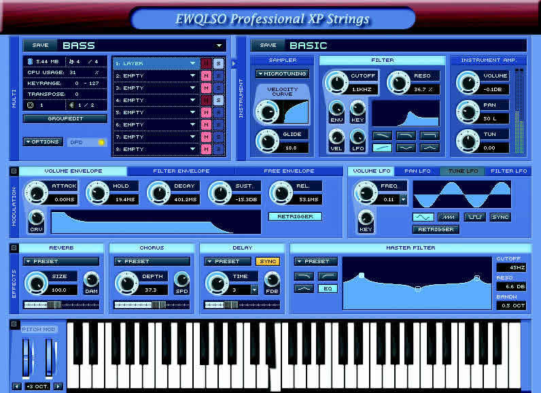Click the Glide knob in Sampler
The width and height of the screenshot is (541, 393).
[267, 141]
